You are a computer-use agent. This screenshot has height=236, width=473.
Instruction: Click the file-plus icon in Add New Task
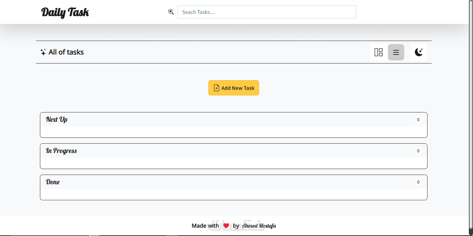coord(216,88)
